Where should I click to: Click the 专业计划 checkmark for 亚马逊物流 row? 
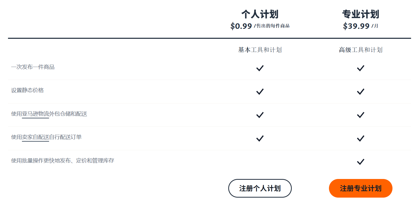click(361, 115)
